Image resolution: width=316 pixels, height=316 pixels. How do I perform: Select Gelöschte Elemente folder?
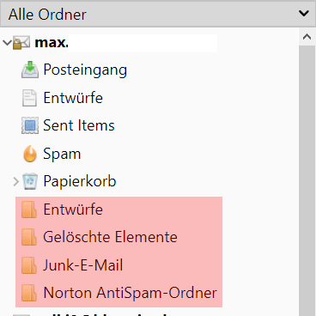(x=110, y=237)
